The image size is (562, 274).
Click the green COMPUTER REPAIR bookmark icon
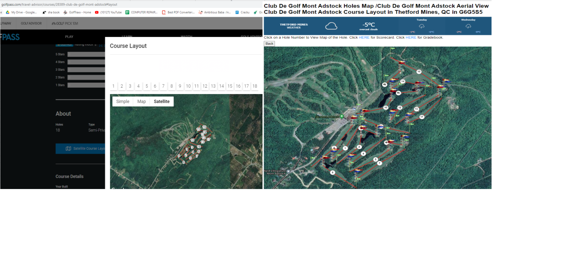click(127, 12)
